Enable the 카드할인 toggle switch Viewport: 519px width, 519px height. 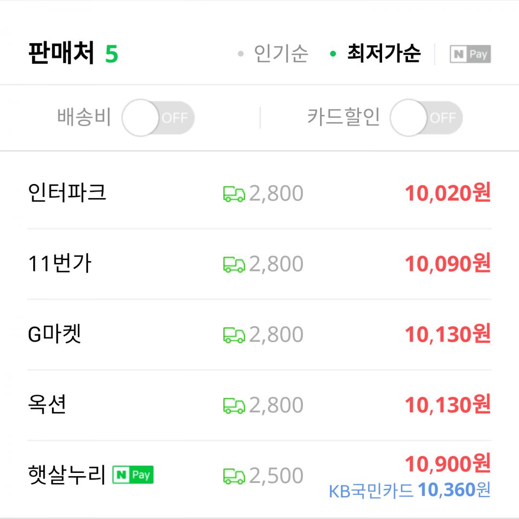pos(426,118)
